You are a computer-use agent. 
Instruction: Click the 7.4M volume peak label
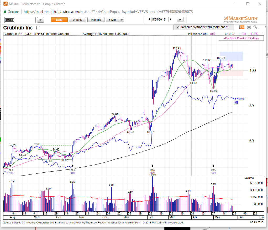tap(12, 181)
